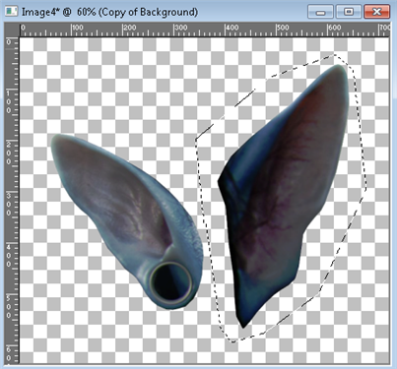
Task: Click the 100 mark on horizontal ruler
Action: tap(78, 28)
